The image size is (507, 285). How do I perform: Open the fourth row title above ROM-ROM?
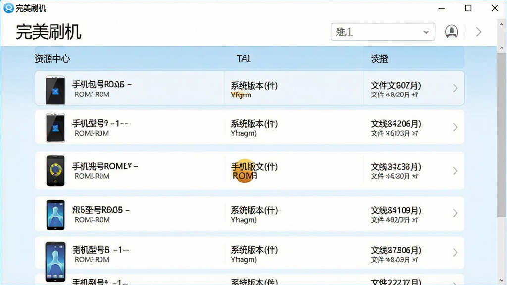click(x=101, y=210)
